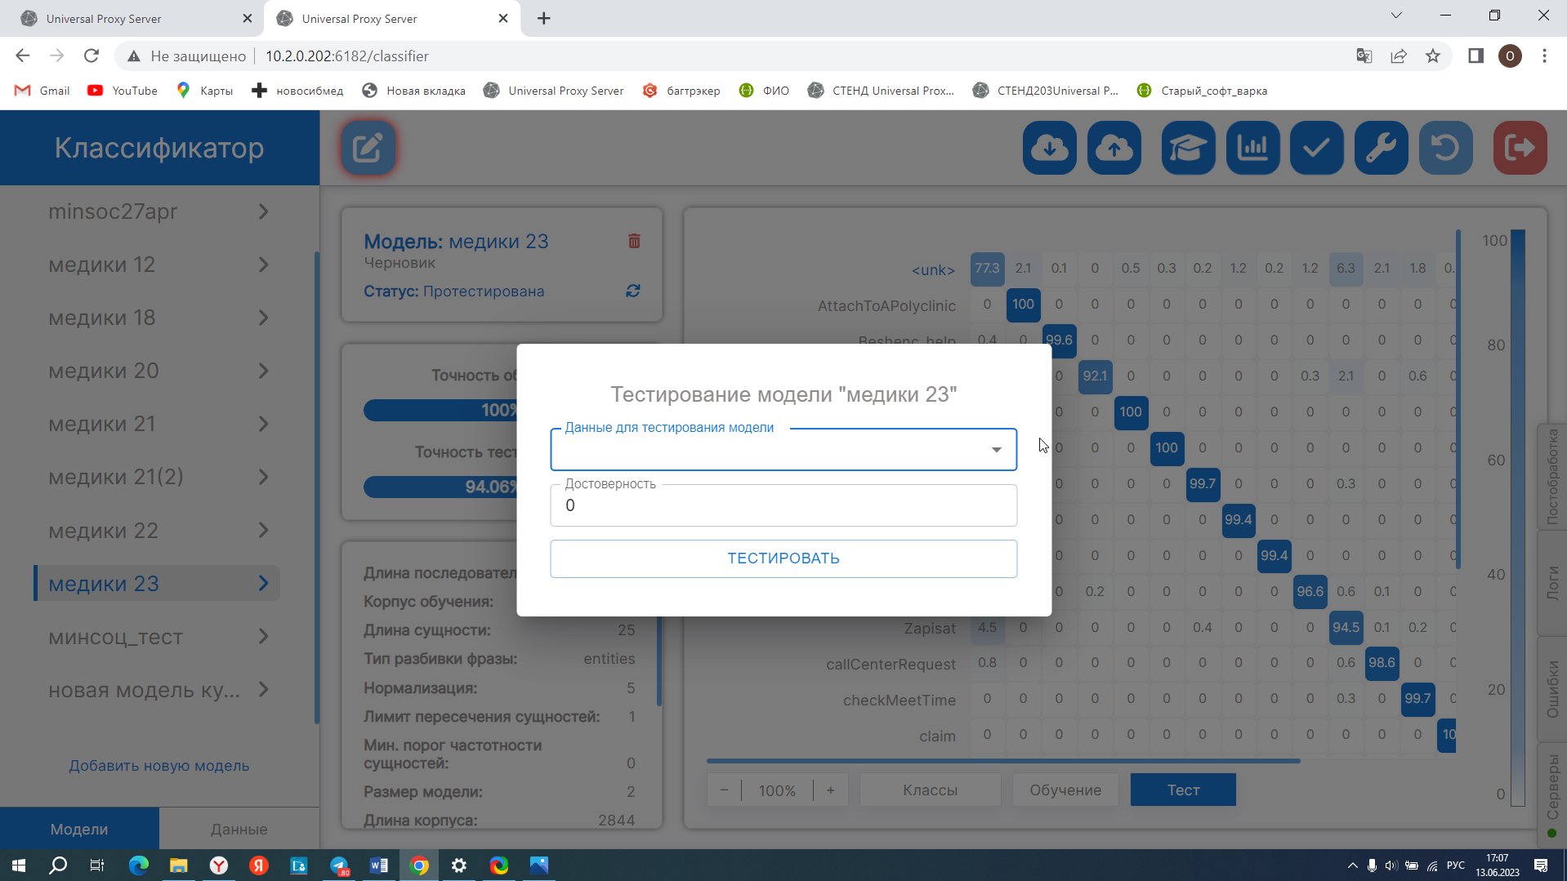This screenshot has width=1567, height=881.
Task: Open the wrench settings icon
Action: click(x=1381, y=148)
